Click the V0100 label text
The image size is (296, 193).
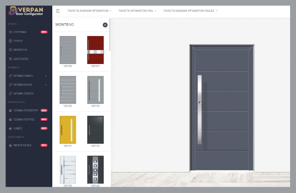tap(68, 66)
